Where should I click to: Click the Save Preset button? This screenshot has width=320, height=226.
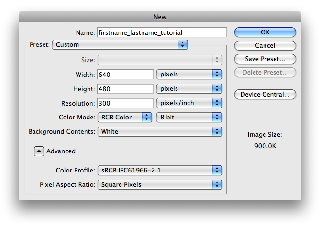click(x=265, y=59)
